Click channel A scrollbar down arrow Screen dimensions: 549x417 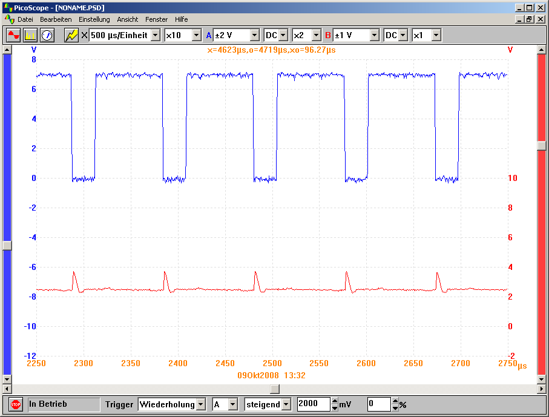click(x=7, y=379)
